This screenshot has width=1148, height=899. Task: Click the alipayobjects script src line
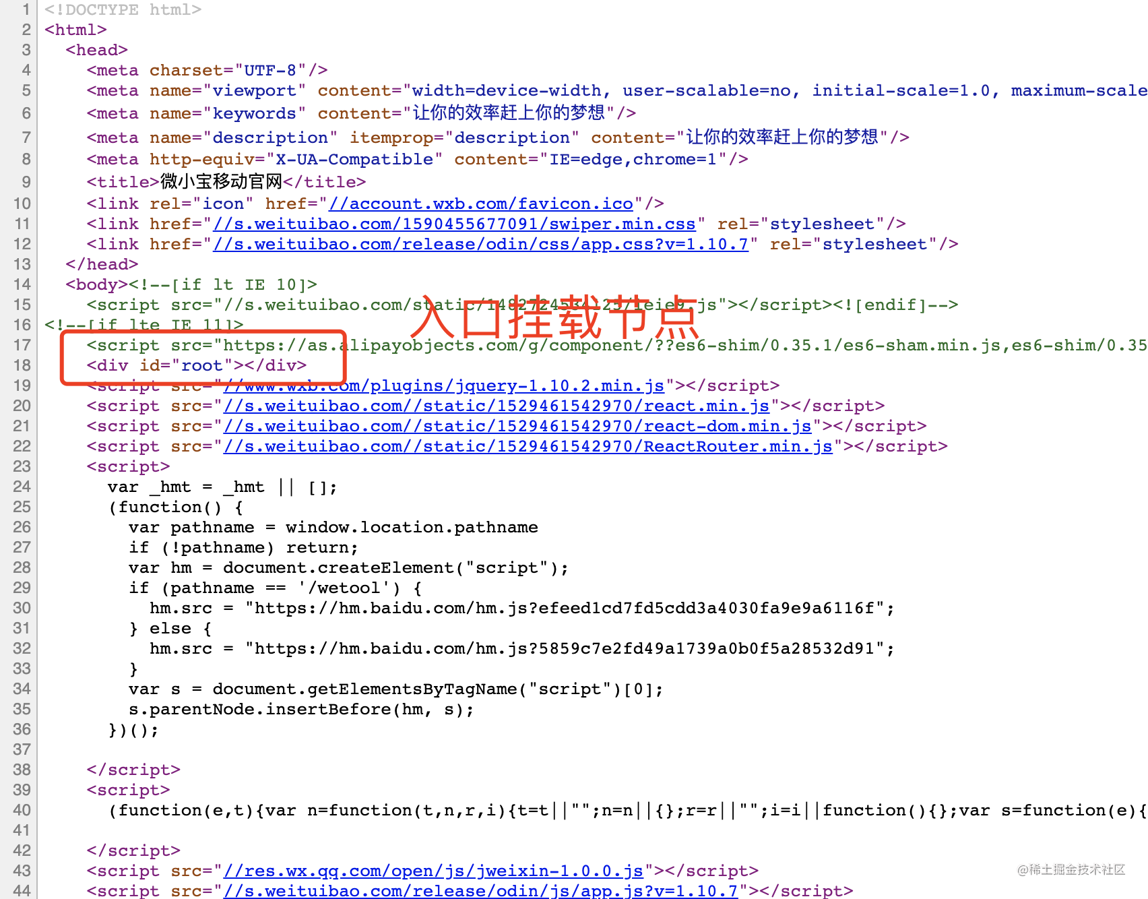[x=617, y=345]
